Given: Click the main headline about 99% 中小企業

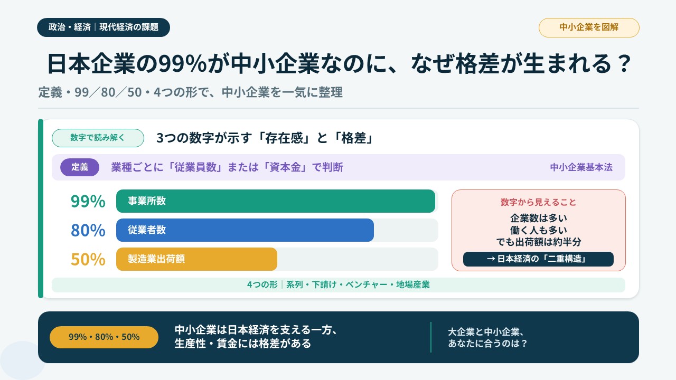Looking at the screenshot, I should coord(339,64).
